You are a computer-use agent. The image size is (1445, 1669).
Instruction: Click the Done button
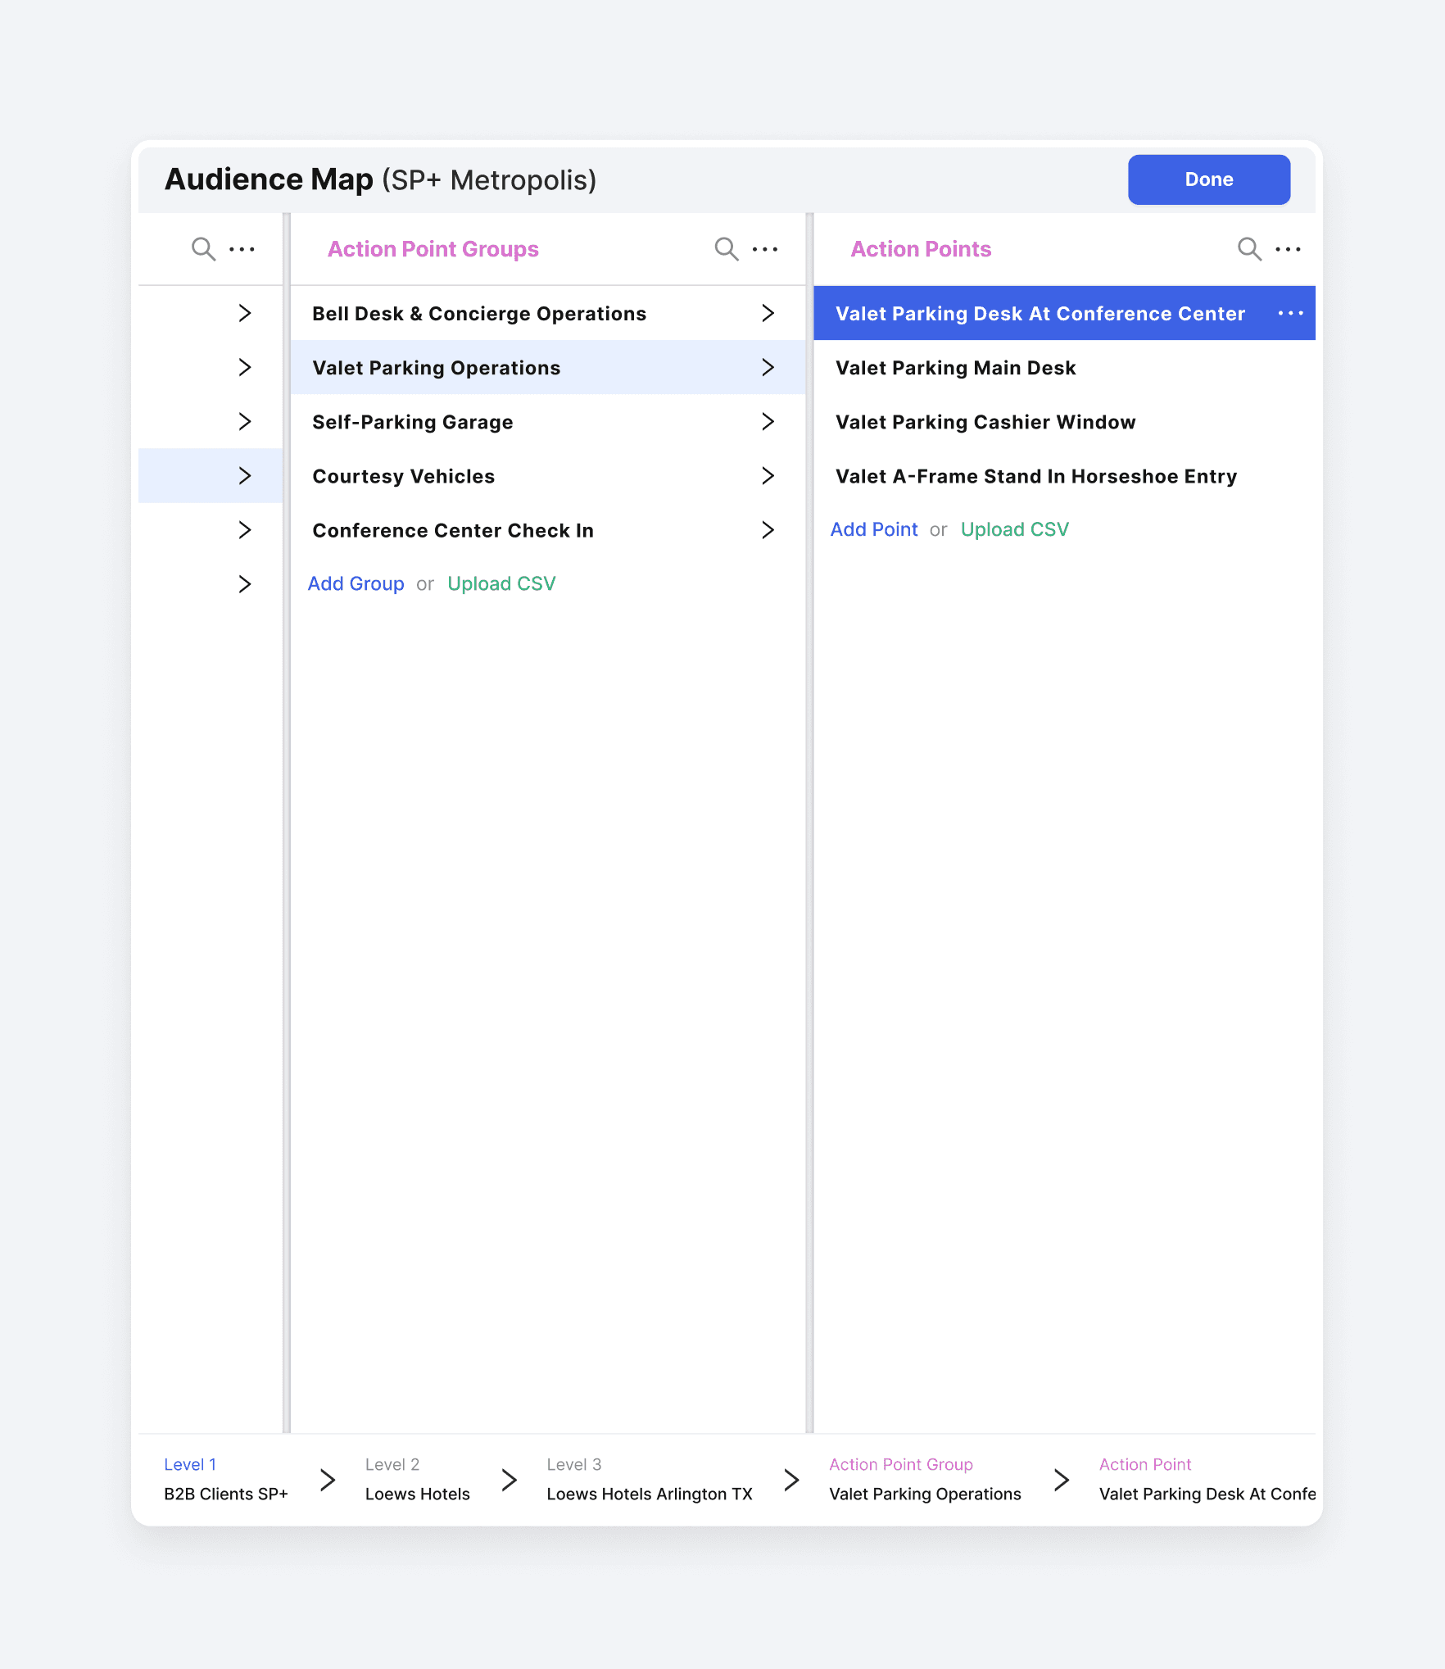[1208, 179]
